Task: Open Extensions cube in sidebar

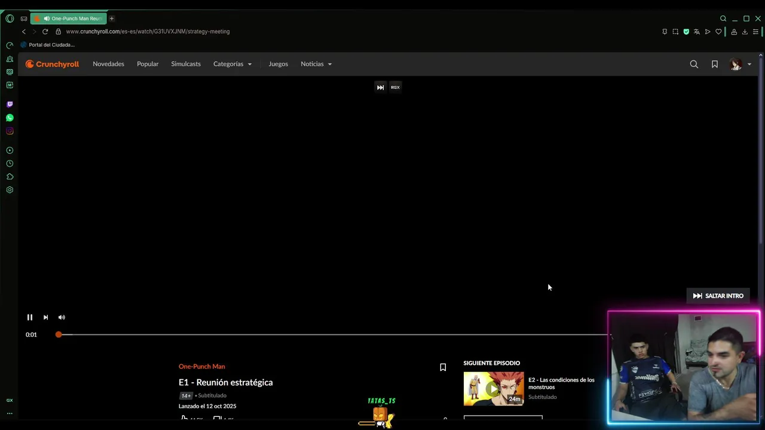Action: click(10, 177)
